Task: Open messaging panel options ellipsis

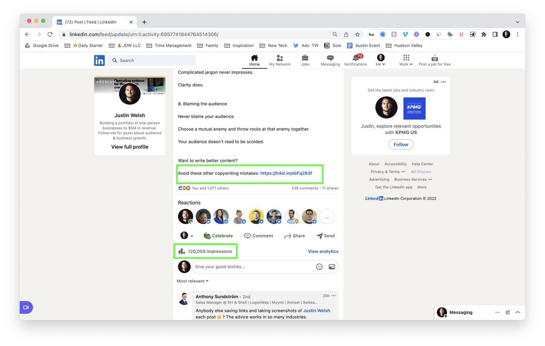Action: tap(498, 312)
